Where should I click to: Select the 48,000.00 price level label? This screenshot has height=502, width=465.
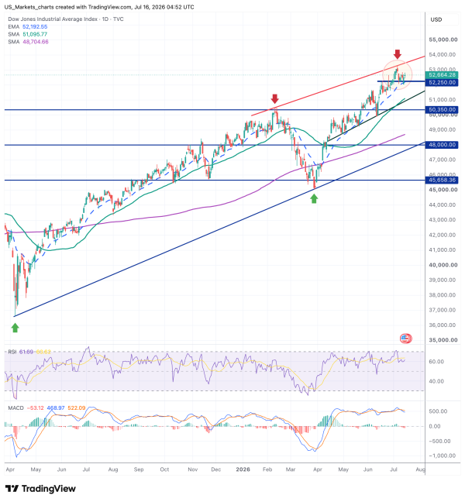coord(442,145)
